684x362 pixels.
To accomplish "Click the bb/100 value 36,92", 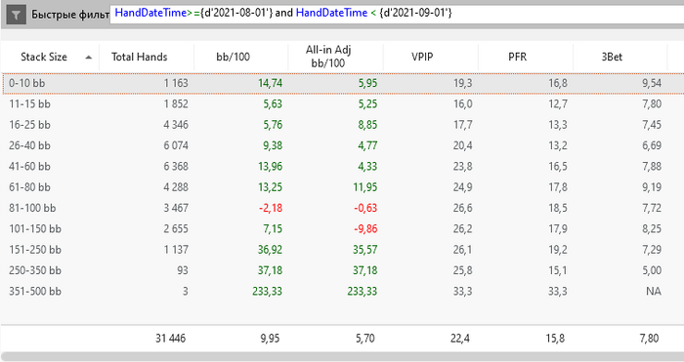I will [x=270, y=250].
